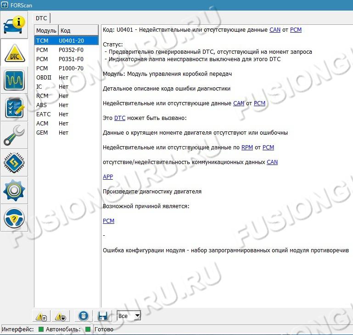Click the trash clear DTC button
The width and height of the screenshot is (353, 335).
tap(83, 316)
